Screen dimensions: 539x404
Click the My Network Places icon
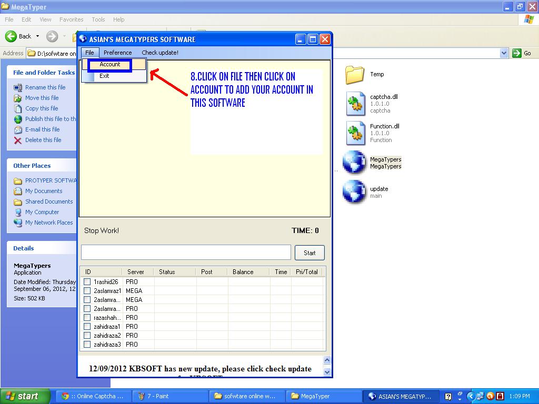pos(18,223)
